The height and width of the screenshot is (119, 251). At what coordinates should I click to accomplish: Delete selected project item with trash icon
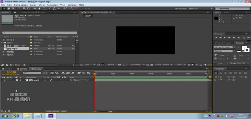click(x=24, y=65)
